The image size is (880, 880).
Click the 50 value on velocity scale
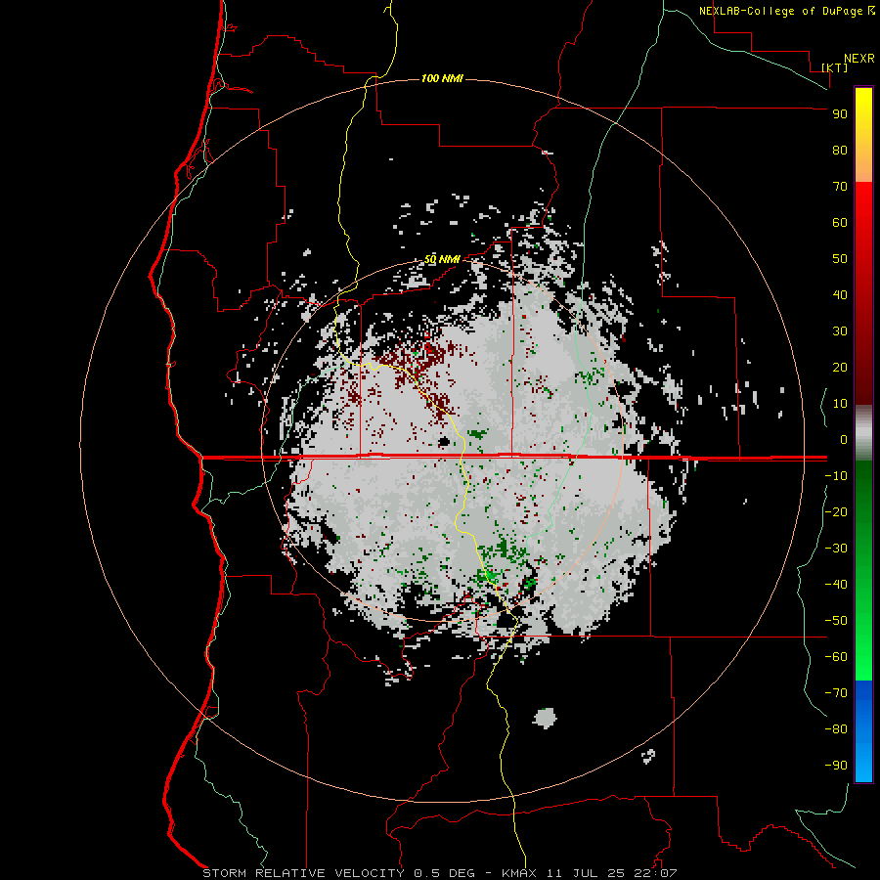tap(840, 259)
